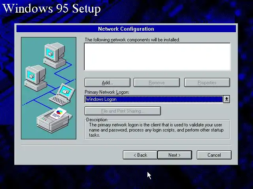Screen dimensions: 253x189
Task: Continue setup with the Next button
Action: click(175, 155)
